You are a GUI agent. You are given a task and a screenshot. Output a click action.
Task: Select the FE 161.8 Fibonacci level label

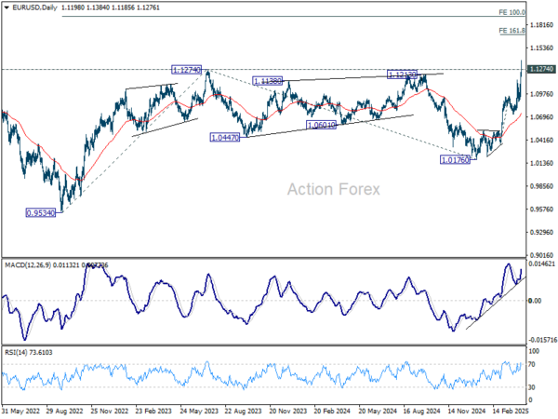pos(511,31)
